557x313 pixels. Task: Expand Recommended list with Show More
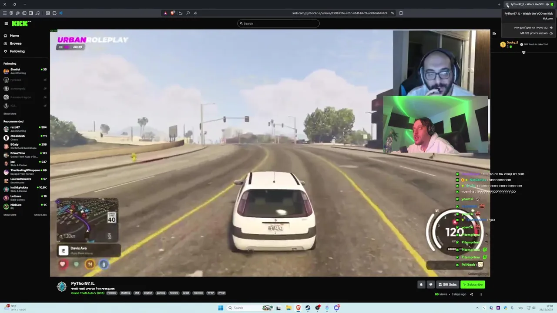click(10, 215)
